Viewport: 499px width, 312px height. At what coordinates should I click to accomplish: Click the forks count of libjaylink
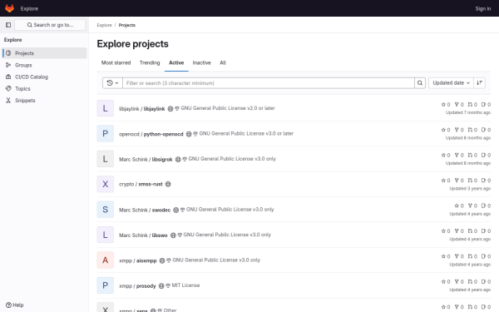(x=459, y=105)
